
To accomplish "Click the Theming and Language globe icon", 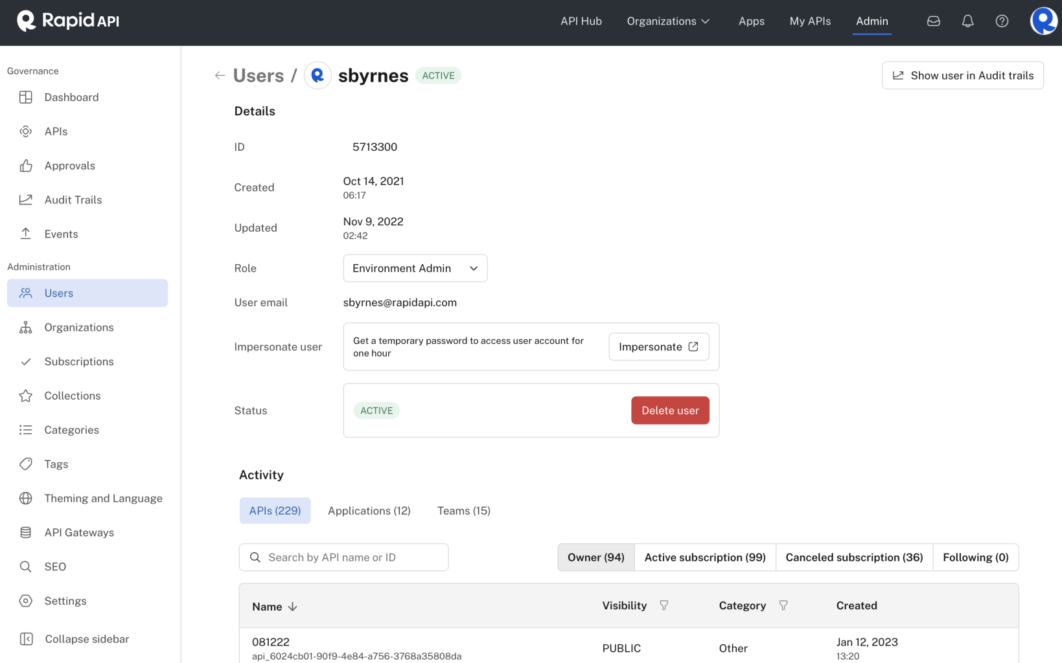I will (26, 499).
